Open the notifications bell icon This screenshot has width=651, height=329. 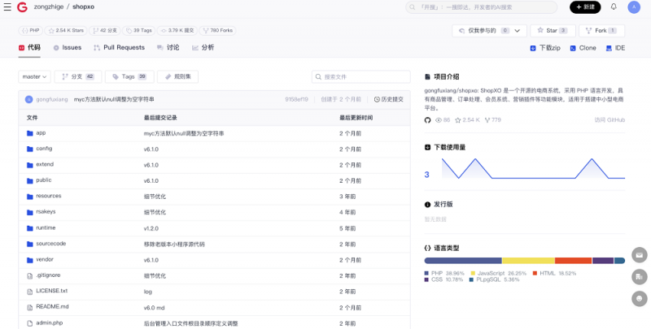pyautogui.click(x=614, y=6)
